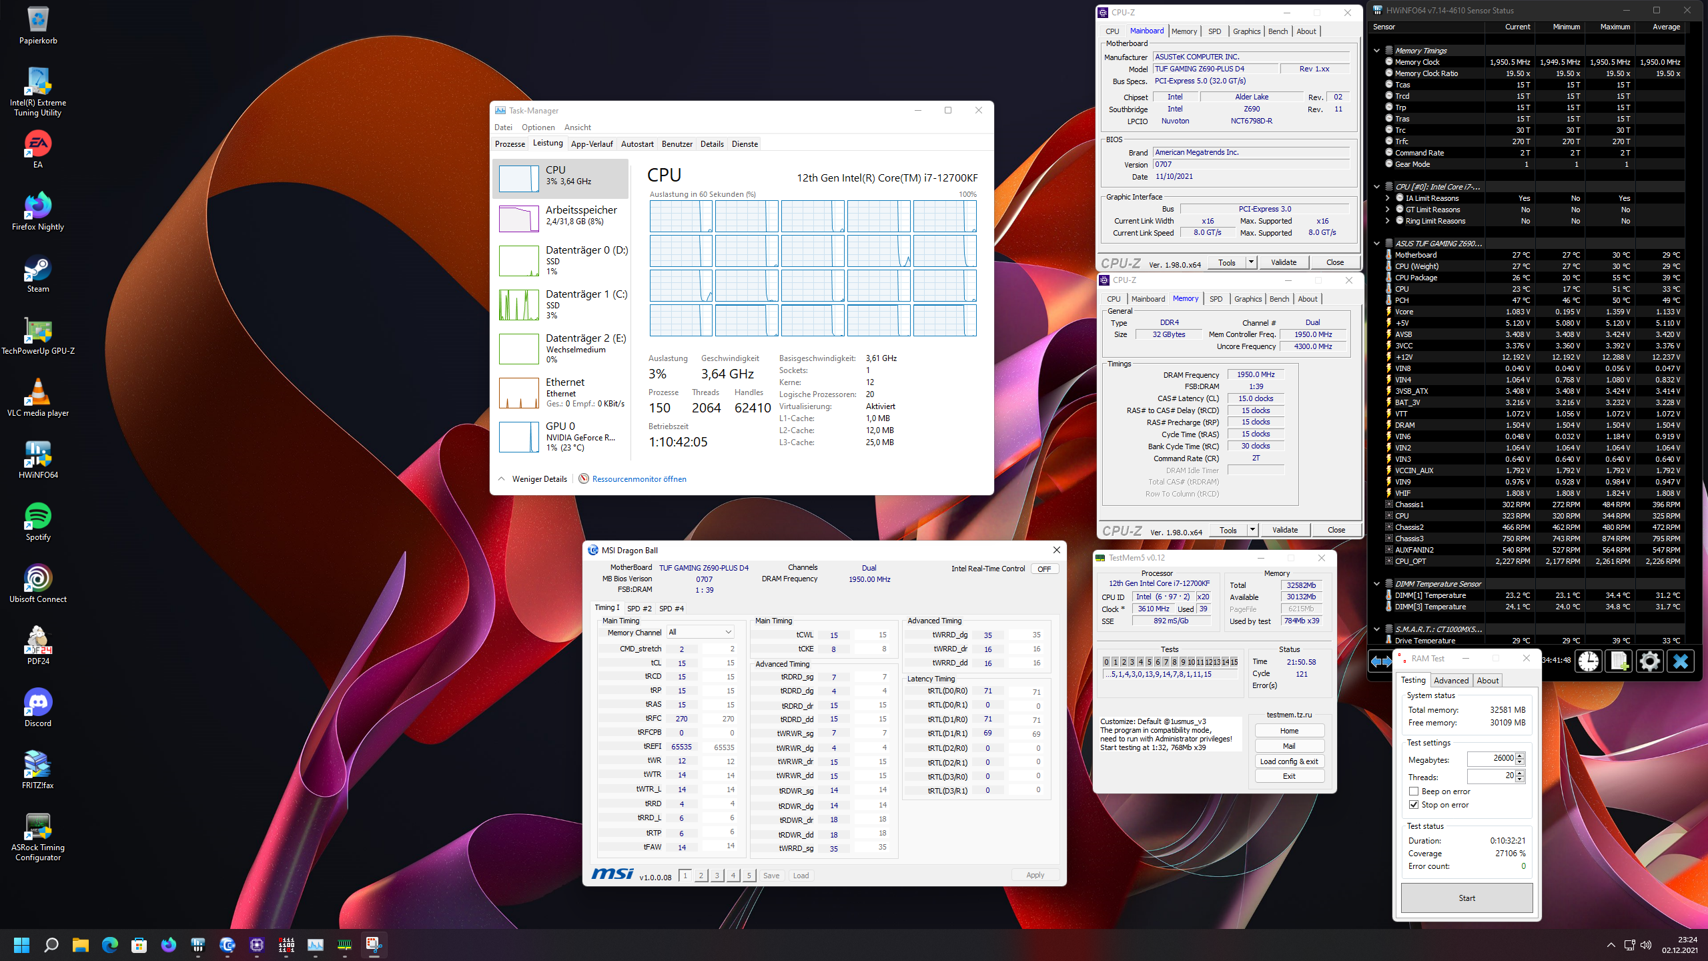Image resolution: width=1708 pixels, height=961 pixels.
Task: Open Snipping Tool on the taskbar
Action: tap(374, 945)
